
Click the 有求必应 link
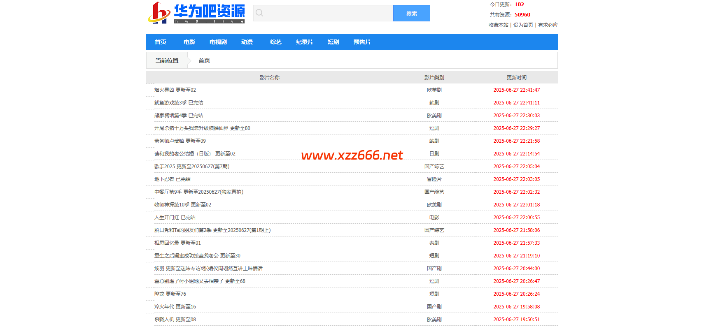click(x=548, y=25)
